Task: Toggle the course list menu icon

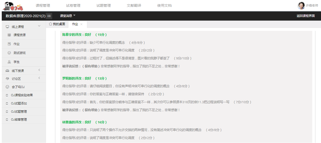Action: pyautogui.click(x=49, y=16)
